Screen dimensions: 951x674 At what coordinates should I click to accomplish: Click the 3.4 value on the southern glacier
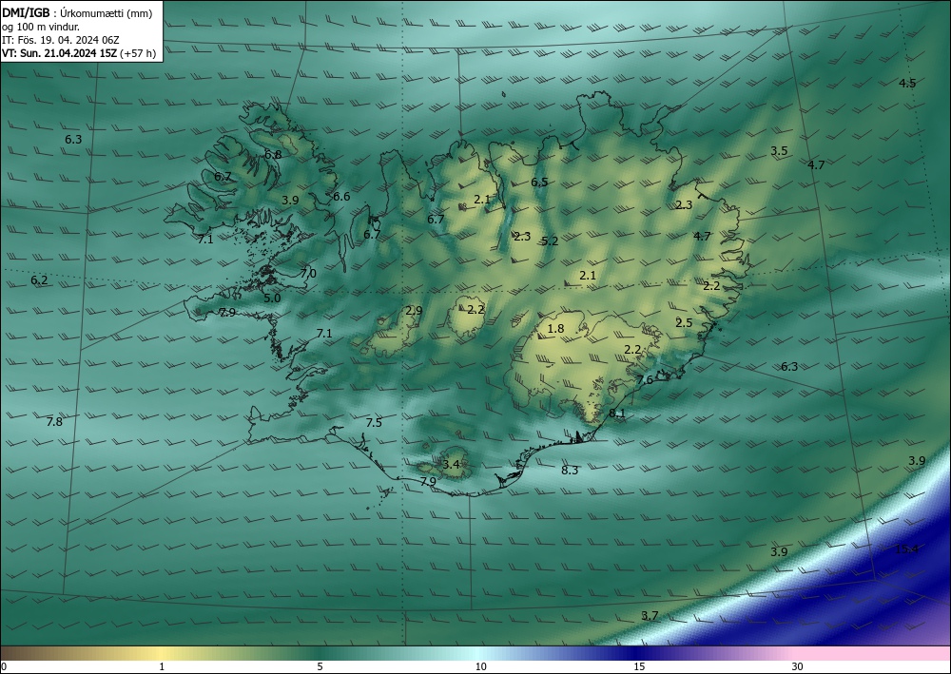pos(451,465)
